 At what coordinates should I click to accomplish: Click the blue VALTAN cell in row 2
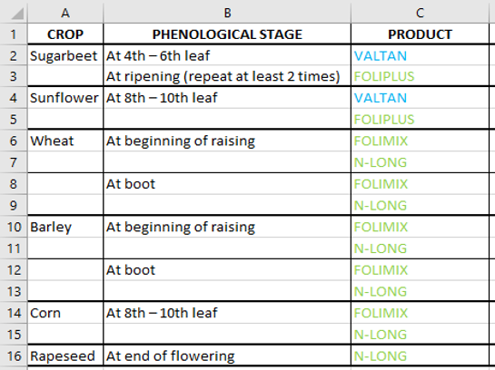click(x=420, y=55)
